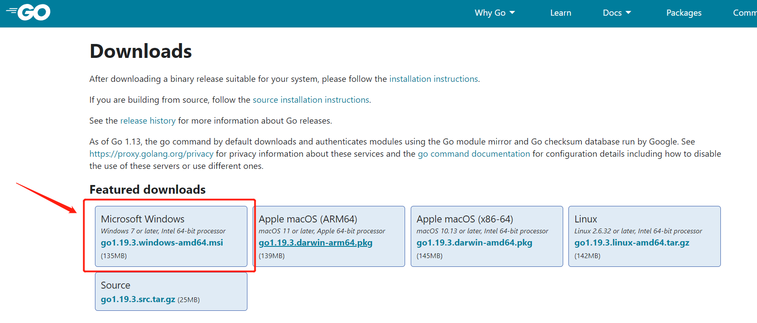Click the Apple macOS (x86-64) card title

pos(465,219)
